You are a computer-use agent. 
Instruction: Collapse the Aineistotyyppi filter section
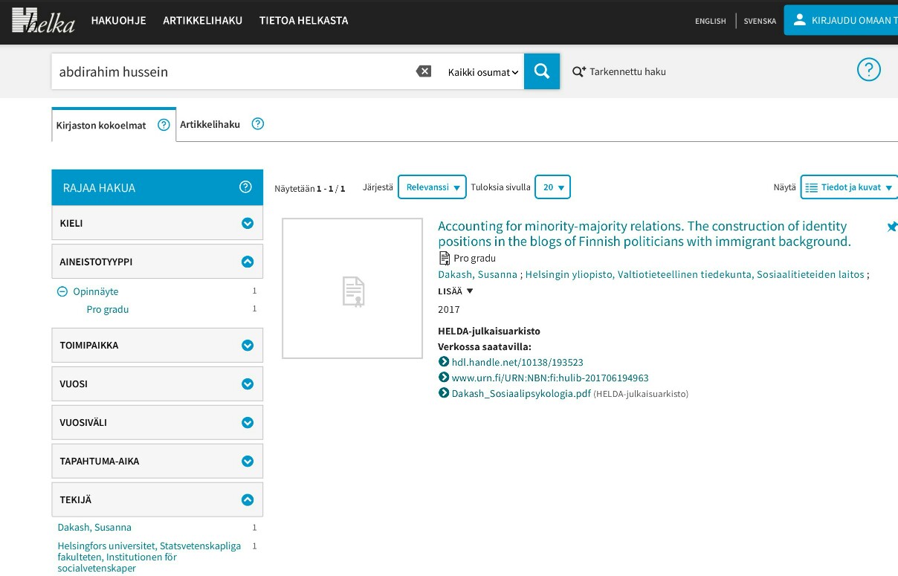click(157, 262)
